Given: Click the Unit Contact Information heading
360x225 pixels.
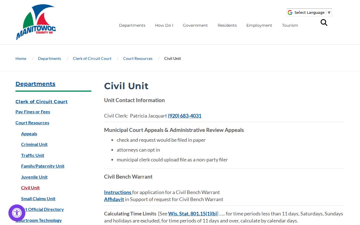Looking at the screenshot, I should (x=134, y=100).
